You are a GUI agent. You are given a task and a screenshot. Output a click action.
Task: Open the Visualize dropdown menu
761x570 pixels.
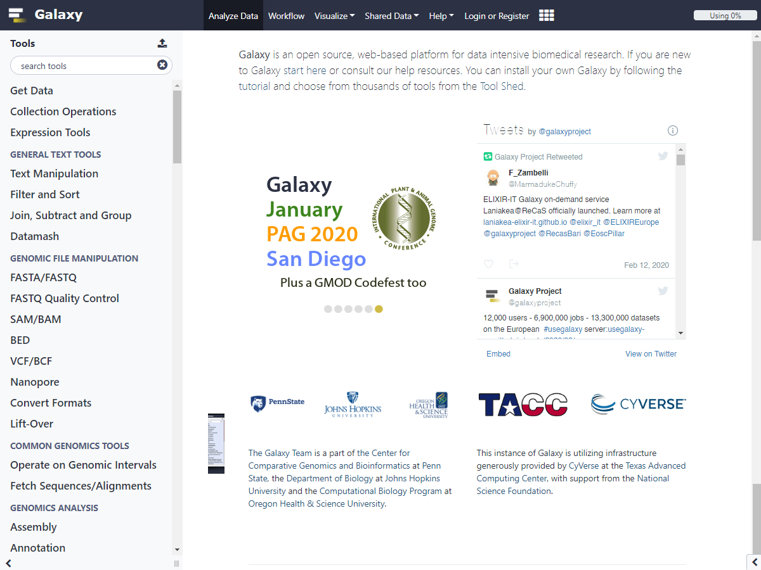tap(334, 16)
